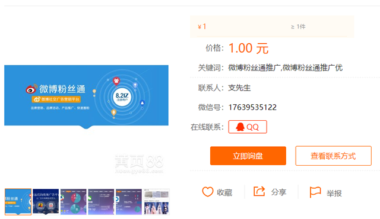
Task: Click the QQ penguin icon
Action: 240,127
